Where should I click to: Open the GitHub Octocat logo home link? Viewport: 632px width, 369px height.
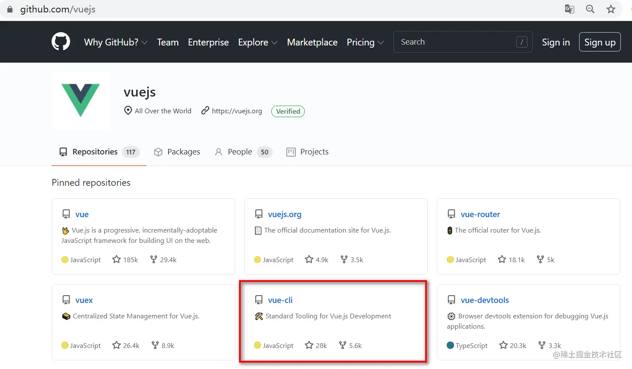pos(61,42)
